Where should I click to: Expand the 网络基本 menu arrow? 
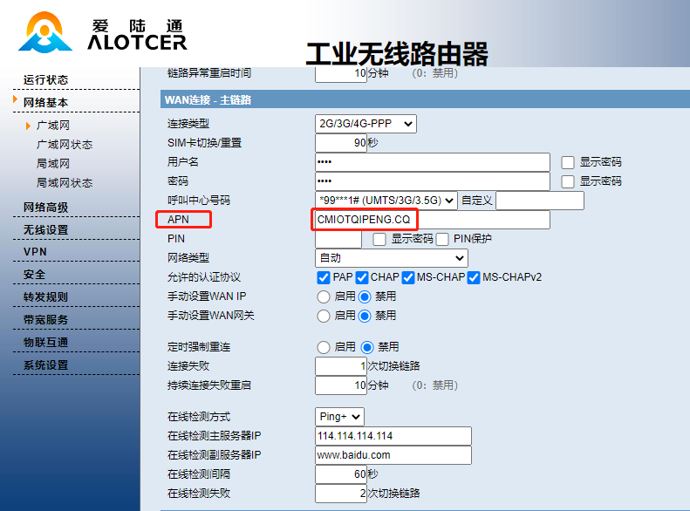pos(16,101)
